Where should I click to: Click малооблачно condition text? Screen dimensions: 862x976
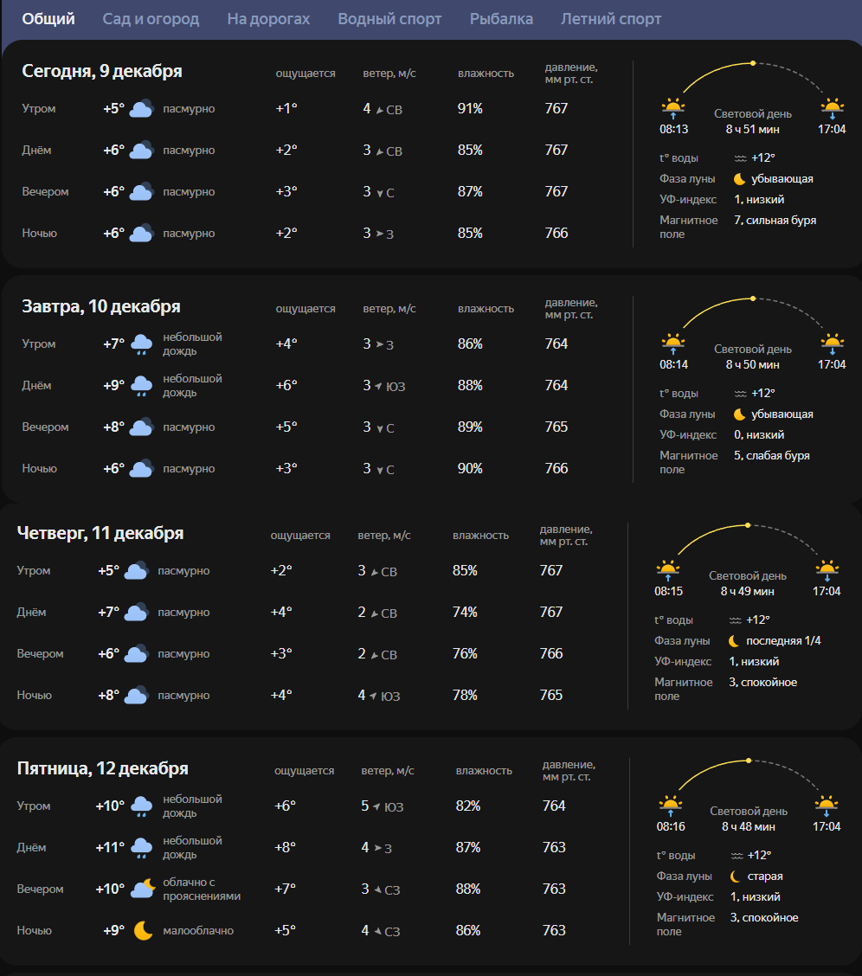[198, 931]
